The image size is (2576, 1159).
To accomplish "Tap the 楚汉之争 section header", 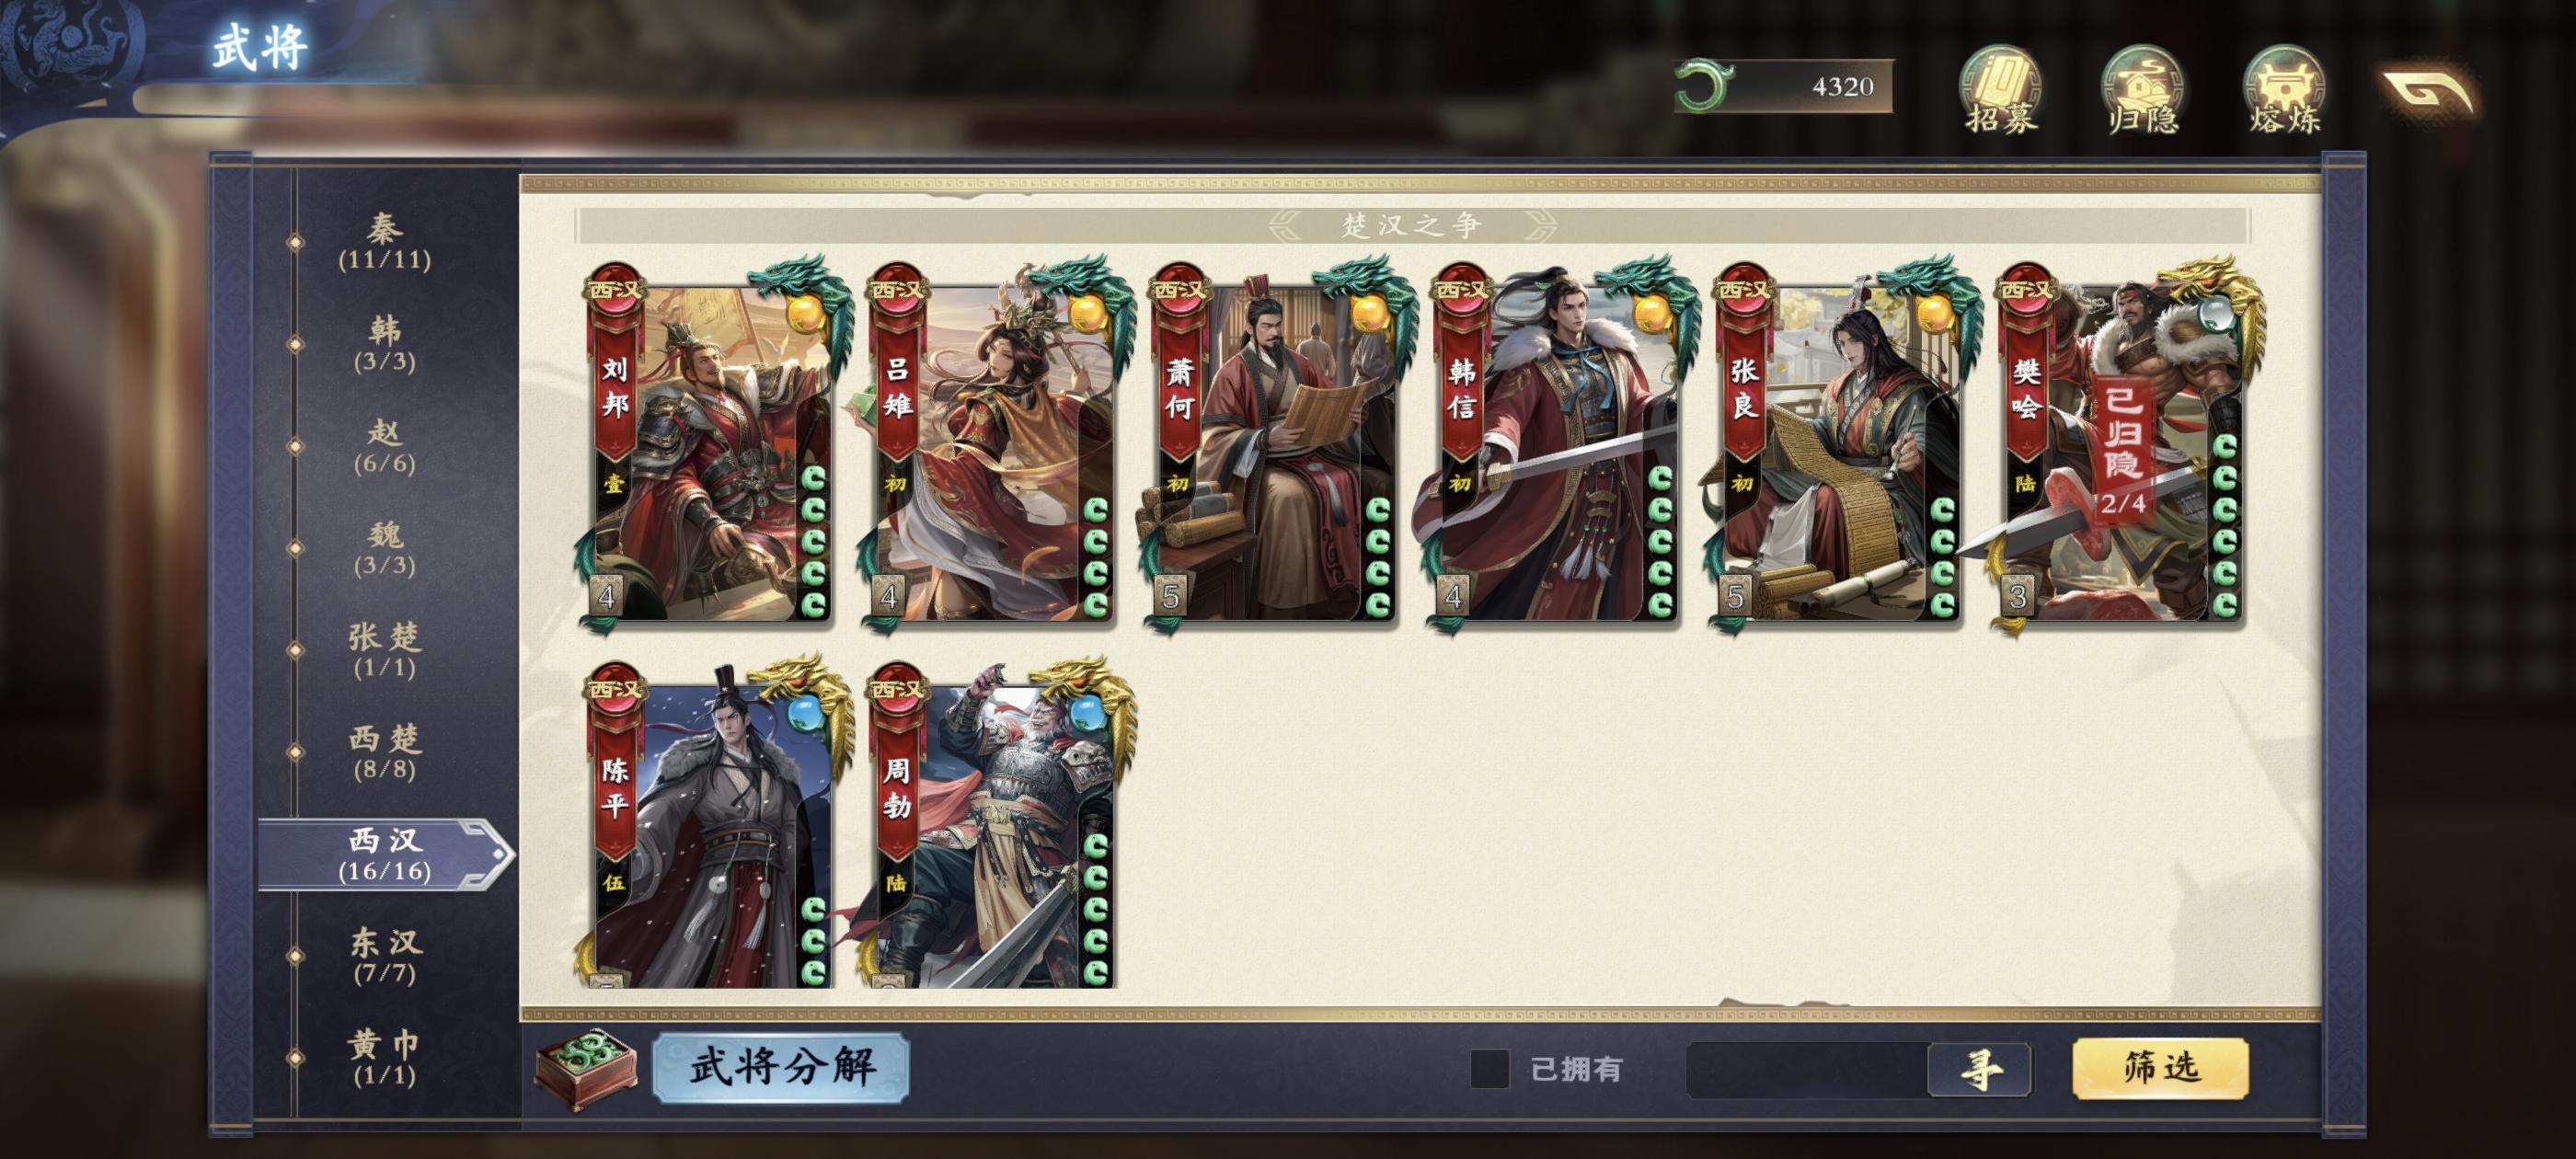I will coord(1411,225).
